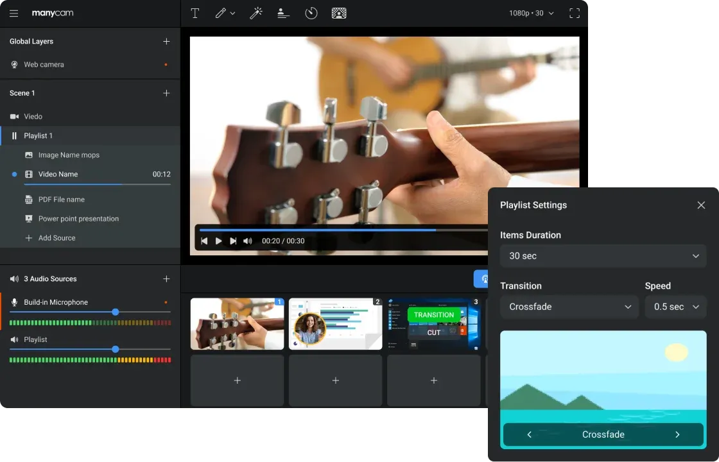Select the Power point presentation item
The height and width of the screenshot is (462, 719).
pos(78,219)
